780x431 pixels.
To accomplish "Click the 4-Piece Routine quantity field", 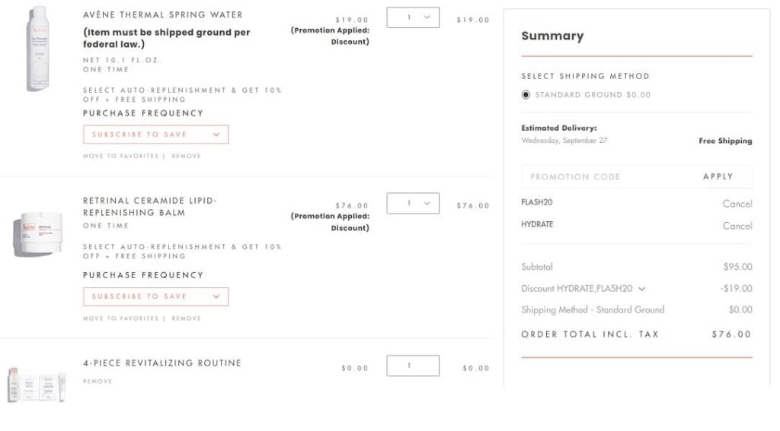I will point(413,366).
